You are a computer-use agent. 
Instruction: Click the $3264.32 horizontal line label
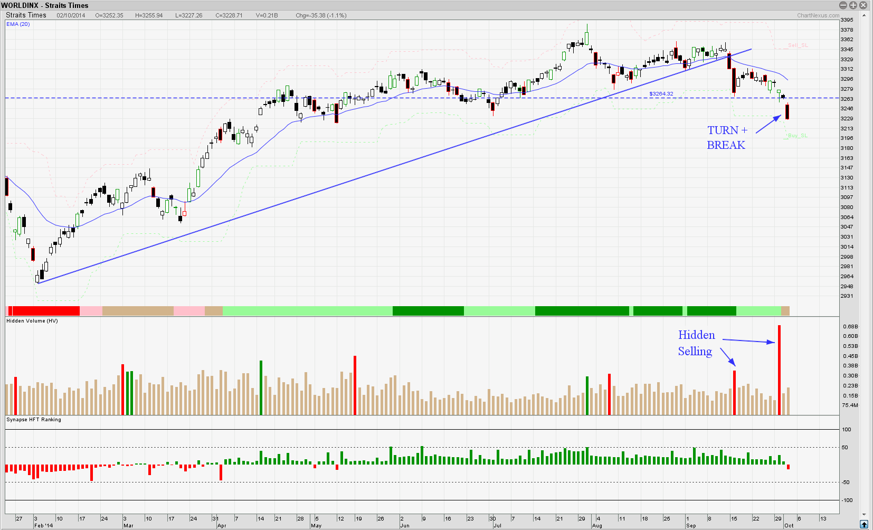[x=661, y=94]
